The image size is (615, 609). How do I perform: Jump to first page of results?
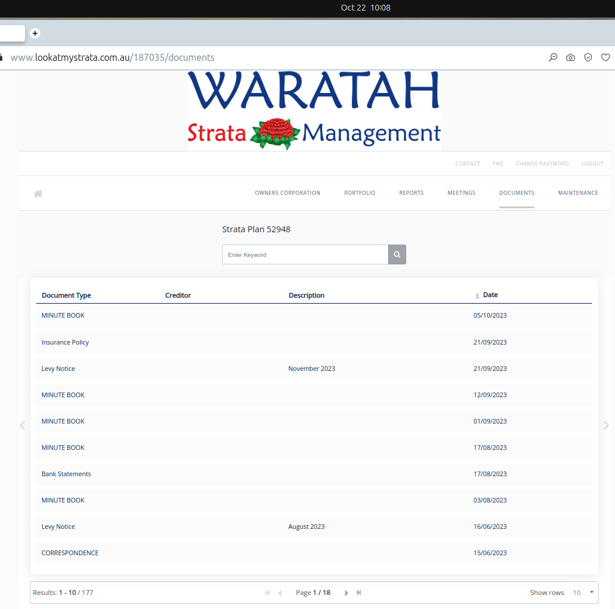click(268, 593)
